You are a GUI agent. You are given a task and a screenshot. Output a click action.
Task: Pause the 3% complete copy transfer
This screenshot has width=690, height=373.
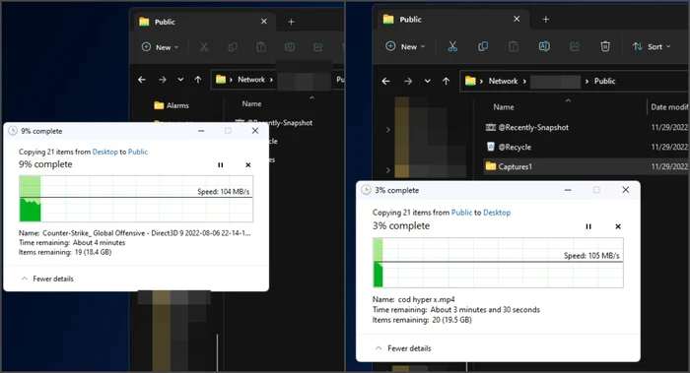pyautogui.click(x=588, y=226)
